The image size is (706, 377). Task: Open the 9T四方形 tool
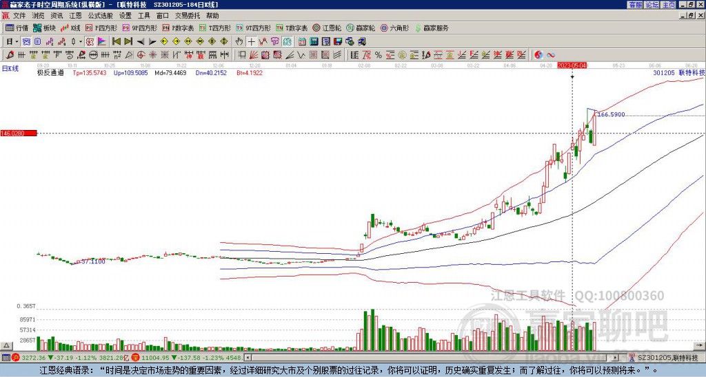coord(254,28)
